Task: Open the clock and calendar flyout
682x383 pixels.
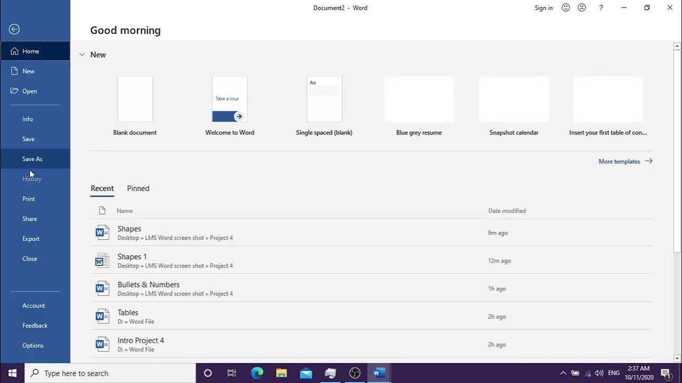Action: [x=639, y=373]
